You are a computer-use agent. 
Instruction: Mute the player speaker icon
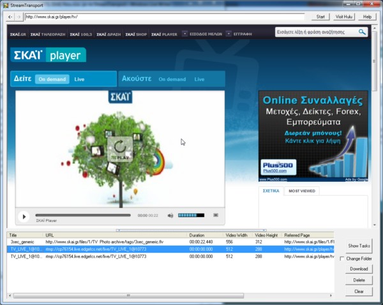pyautogui.click(x=170, y=216)
